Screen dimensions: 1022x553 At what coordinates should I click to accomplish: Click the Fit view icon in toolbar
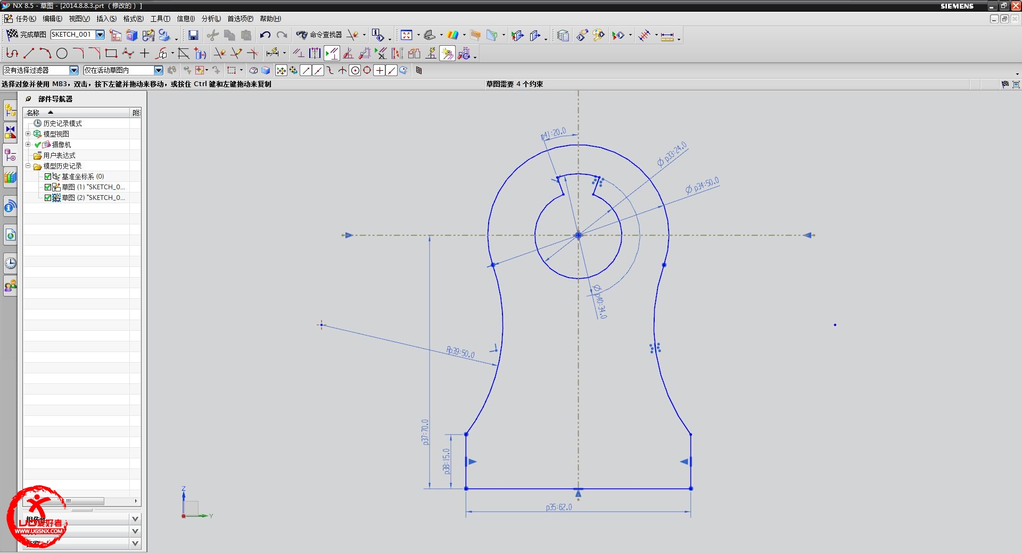[407, 35]
